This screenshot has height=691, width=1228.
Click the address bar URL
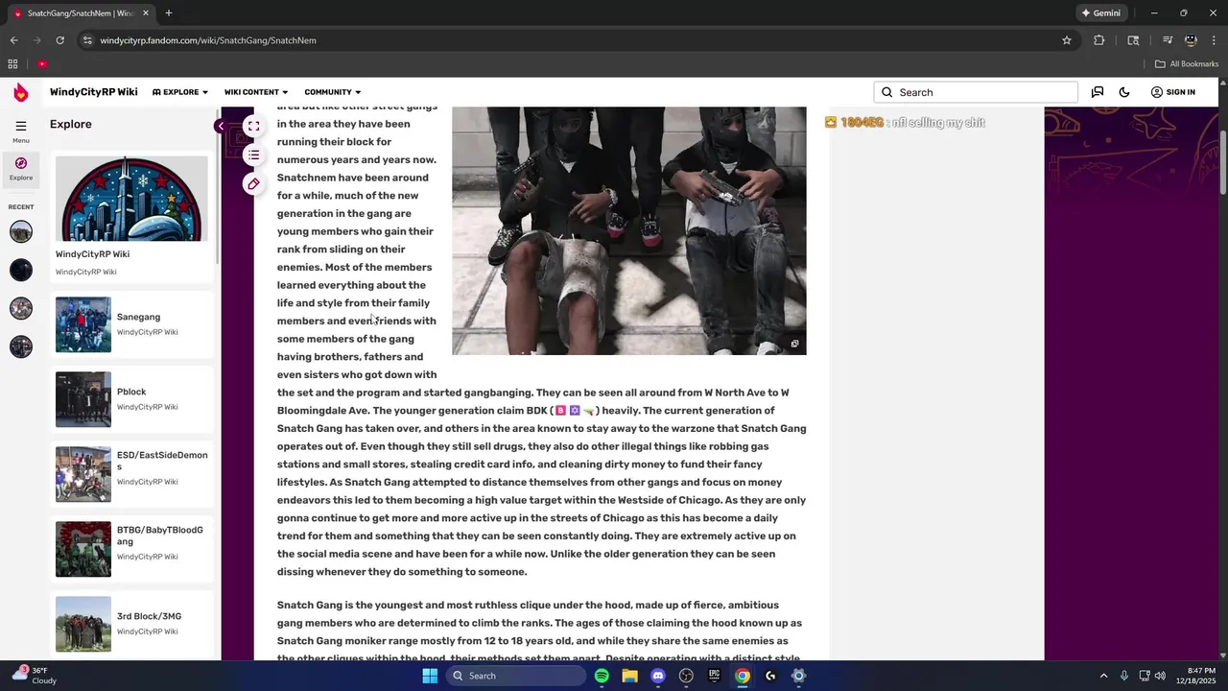pyautogui.click(x=208, y=40)
